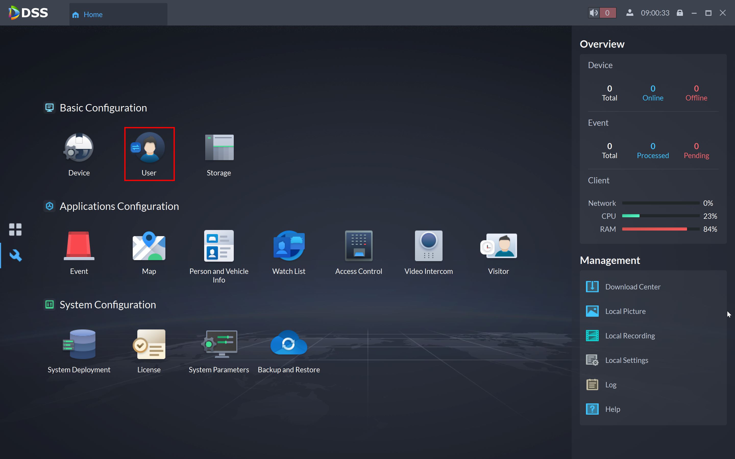Open the Map configuration icon
735x459 pixels.
coord(149,246)
